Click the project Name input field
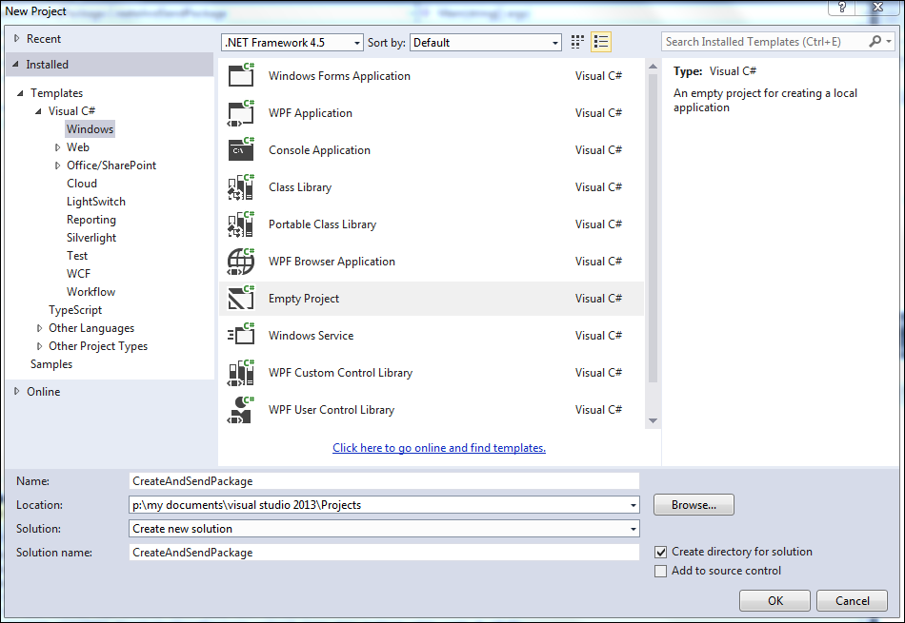Screen dimensions: 905x623 [x=384, y=481]
